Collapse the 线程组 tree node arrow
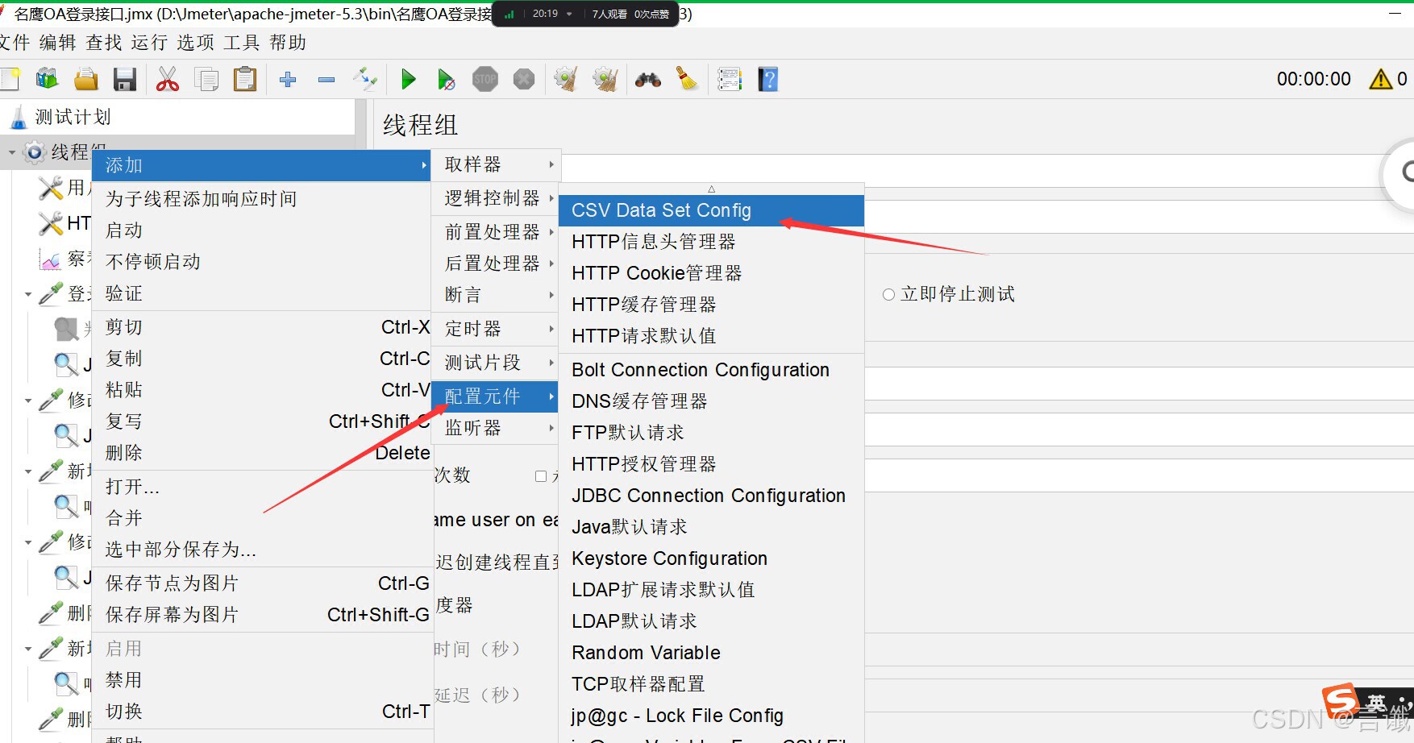Screen dimensions: 1414x743 (11, 152)
